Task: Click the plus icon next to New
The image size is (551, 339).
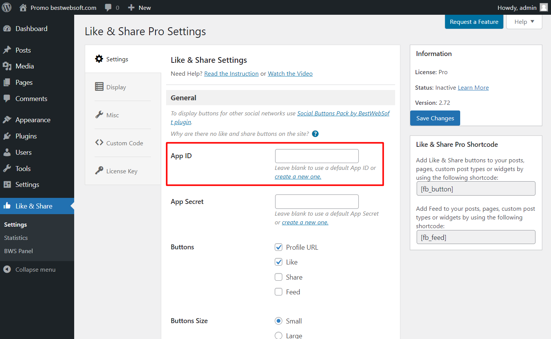Action: [131, 8]
